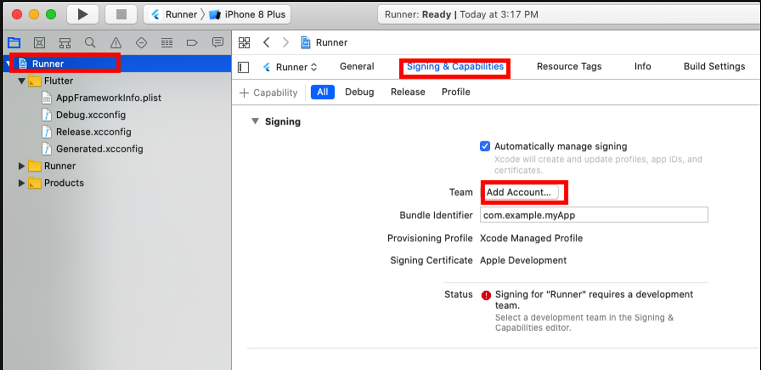The height and width of the screenshot is (370, 761).
Task: Stop the running build
Action: coord(121,14)
